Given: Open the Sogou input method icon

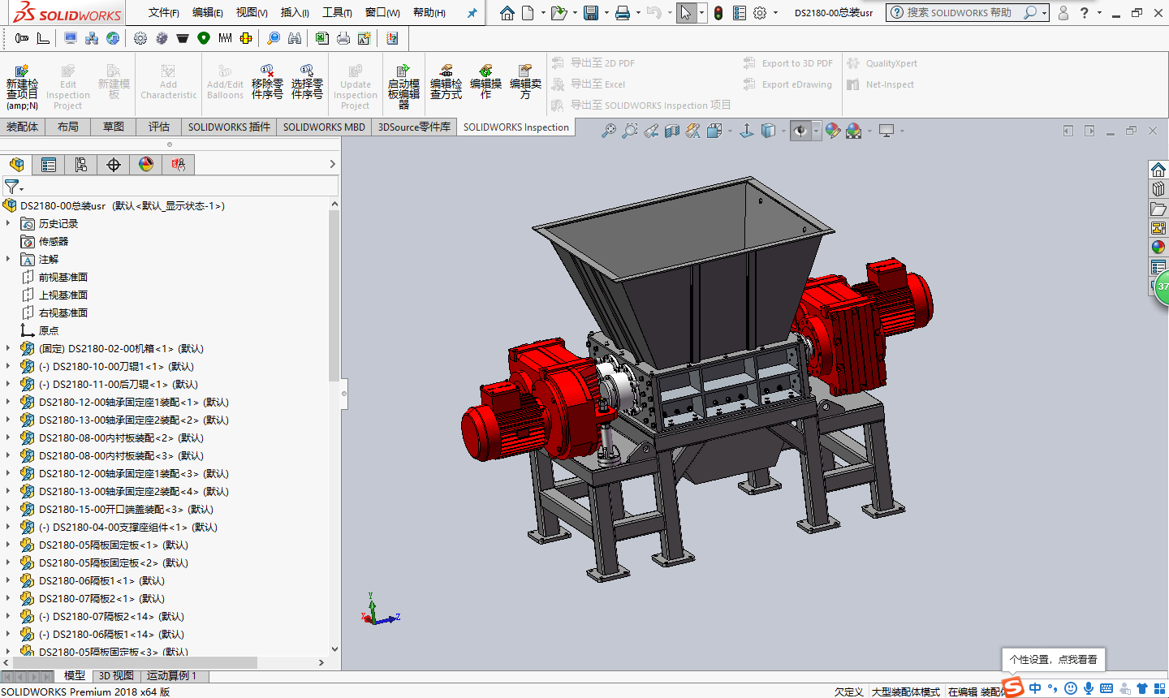Looking at the screenshot, I should pyautogui.click(x=1013, y=688).
